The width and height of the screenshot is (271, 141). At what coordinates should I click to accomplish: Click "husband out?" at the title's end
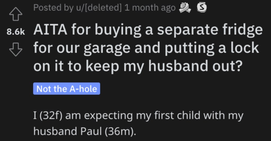pos(195,66)
